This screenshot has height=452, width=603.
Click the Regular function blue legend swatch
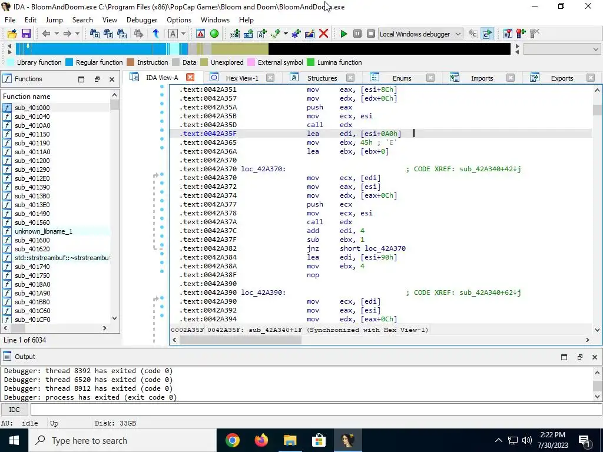click(69, 62)
